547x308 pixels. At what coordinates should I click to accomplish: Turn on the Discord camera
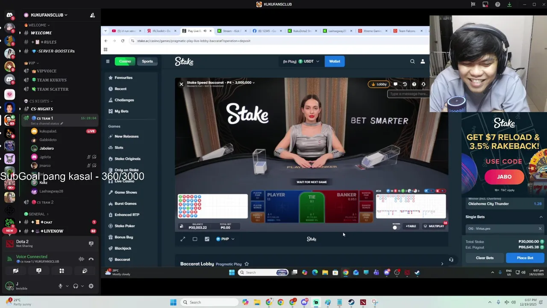pyautogui.click(x=16, y=271)
